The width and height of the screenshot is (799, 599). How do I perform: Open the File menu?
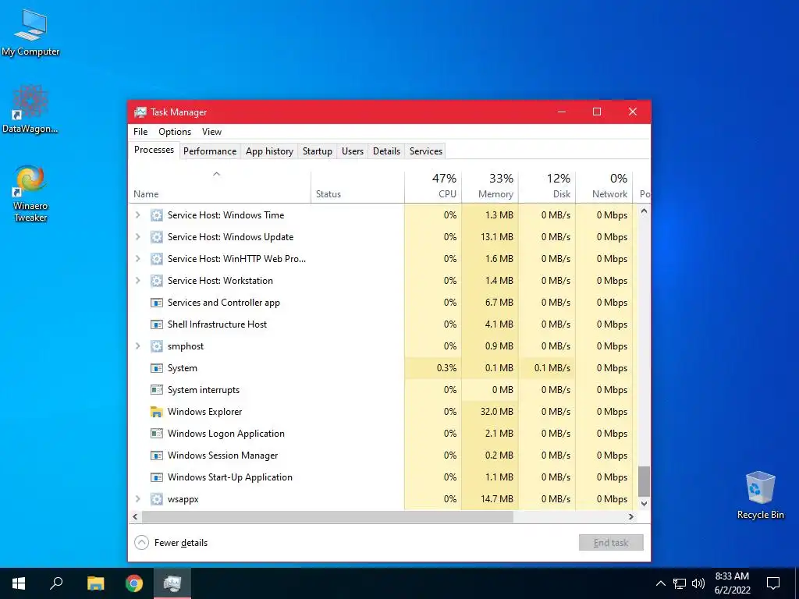pos(140,131)
